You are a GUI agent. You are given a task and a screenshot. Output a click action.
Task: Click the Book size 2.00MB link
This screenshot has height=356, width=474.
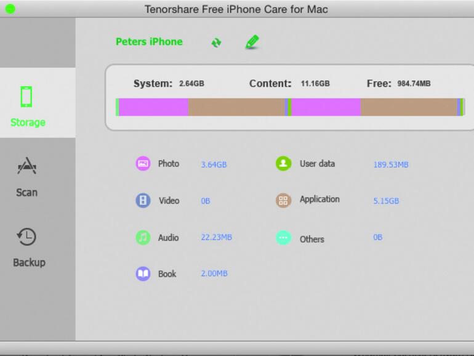214,273
